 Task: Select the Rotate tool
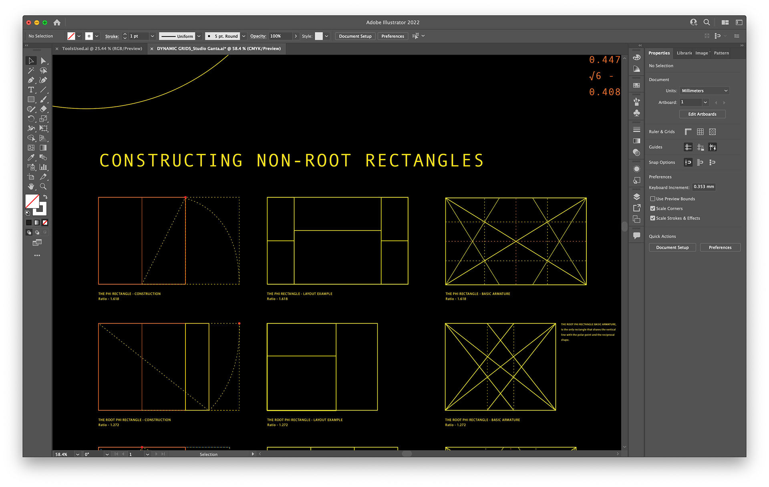(31, 119)
